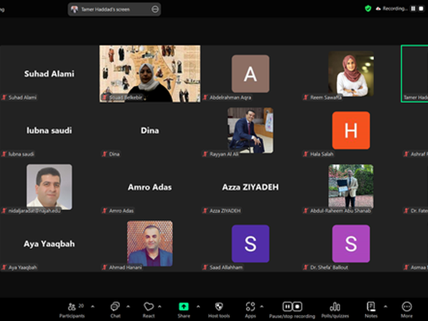The height and width of the screenshot is (321, 428).
Task: Select Reem Sawafta's profile photo
Action: pyautogui.click(x=351, y=74)
